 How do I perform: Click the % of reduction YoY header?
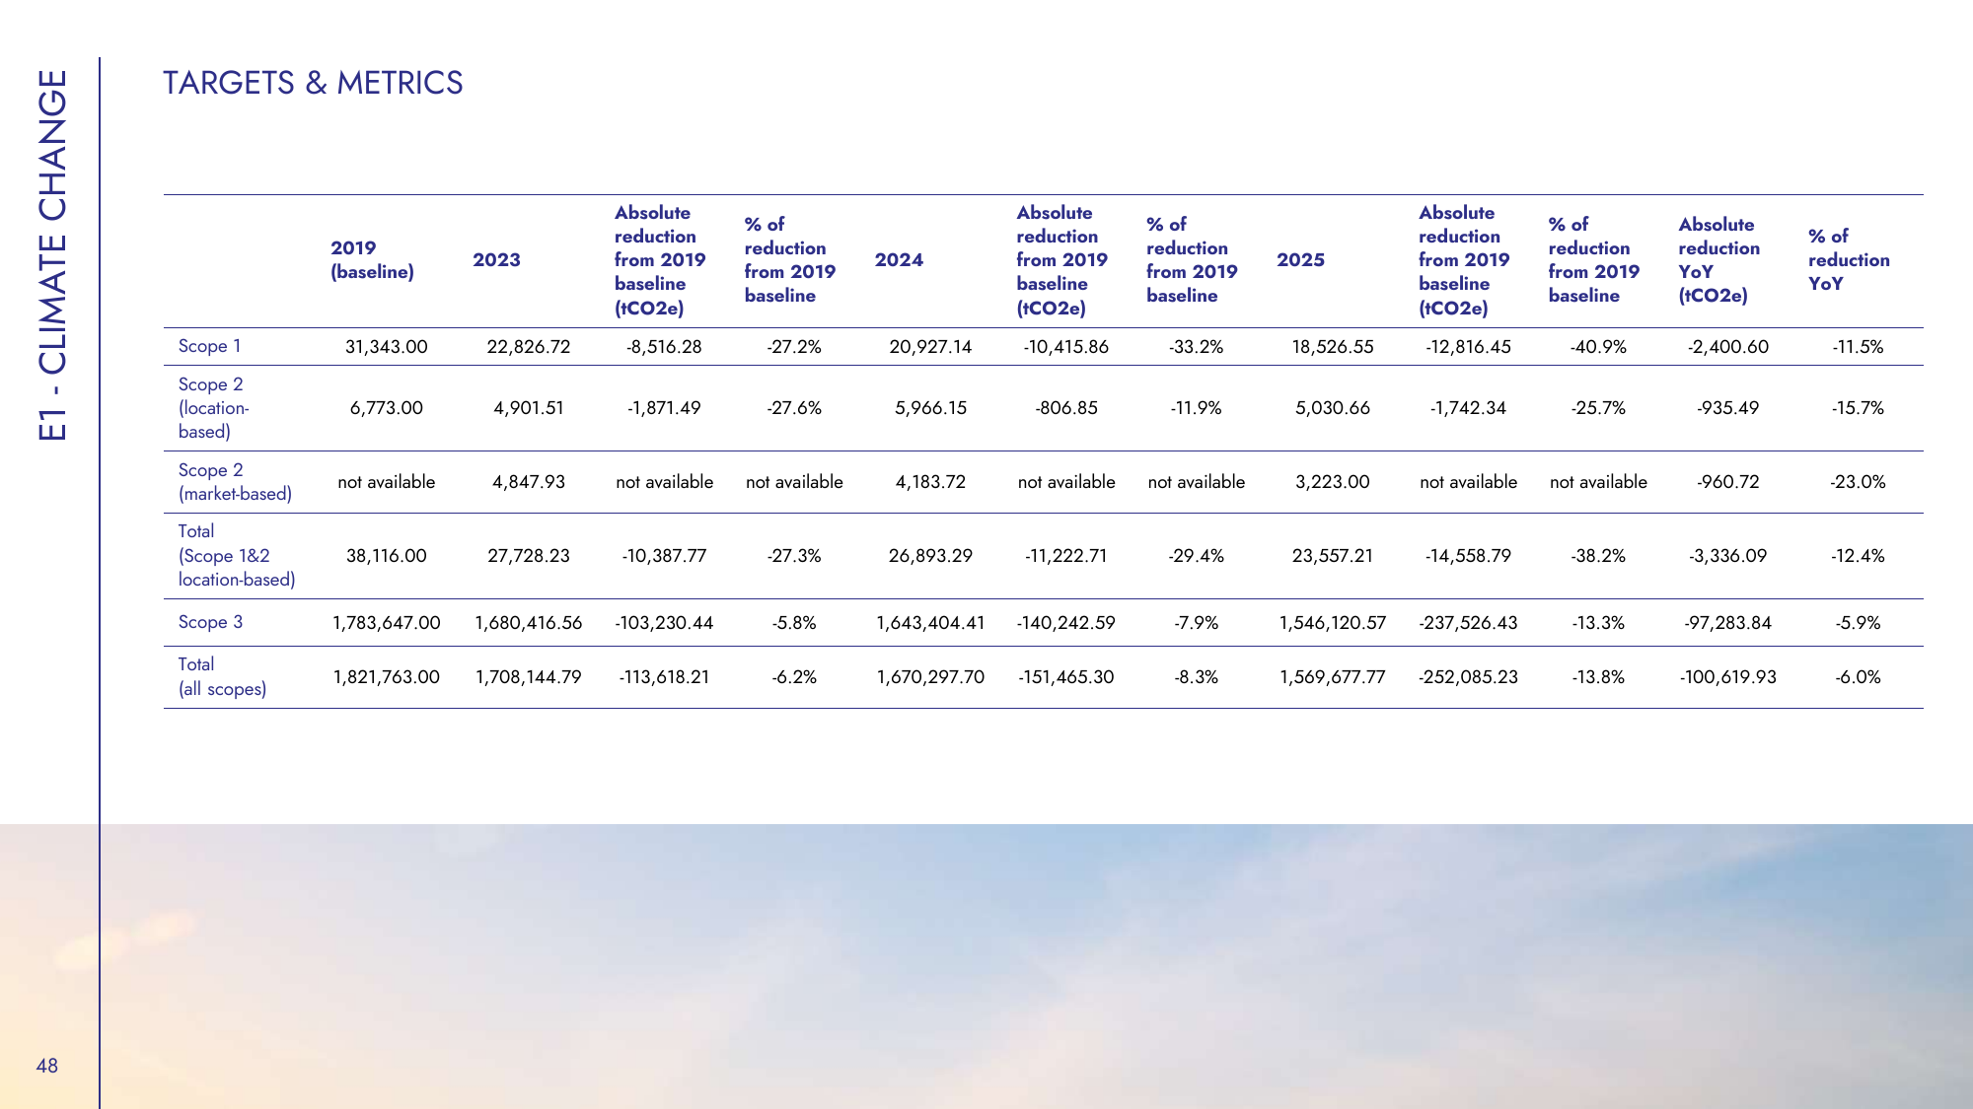click(x=1849, y=260)
